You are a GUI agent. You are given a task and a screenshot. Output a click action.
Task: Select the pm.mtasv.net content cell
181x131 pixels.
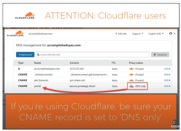77,80
